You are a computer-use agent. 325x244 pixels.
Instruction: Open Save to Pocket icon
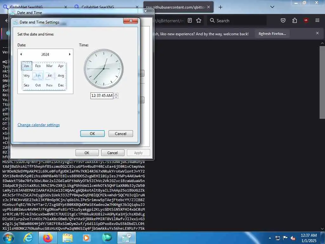(283, 20)
